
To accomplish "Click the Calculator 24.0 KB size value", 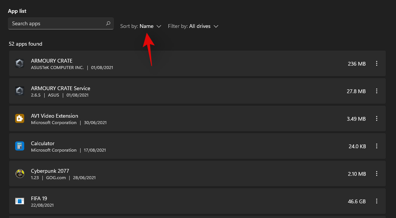I will tap(356, 146).
